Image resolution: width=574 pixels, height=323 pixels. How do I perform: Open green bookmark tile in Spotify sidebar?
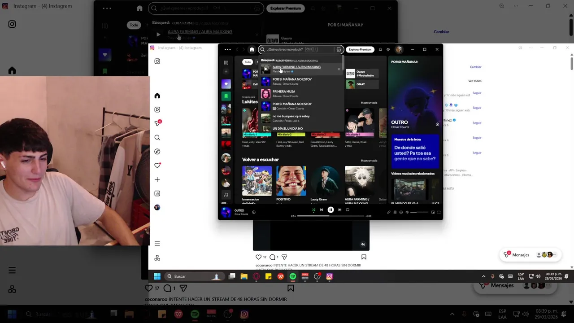click(x=226, y=96)
